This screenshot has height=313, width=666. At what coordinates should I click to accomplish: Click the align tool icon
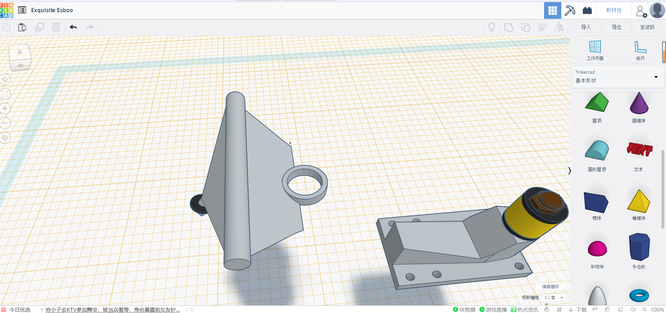[x=542, y=27]
